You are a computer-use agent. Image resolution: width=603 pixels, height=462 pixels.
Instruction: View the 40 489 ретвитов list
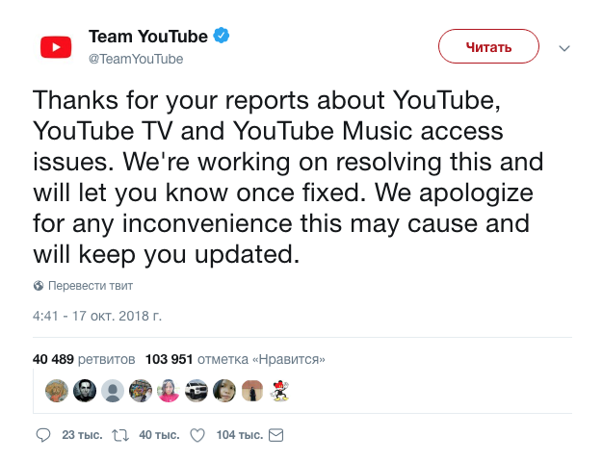pyautogui.click(x=84, y=359)
